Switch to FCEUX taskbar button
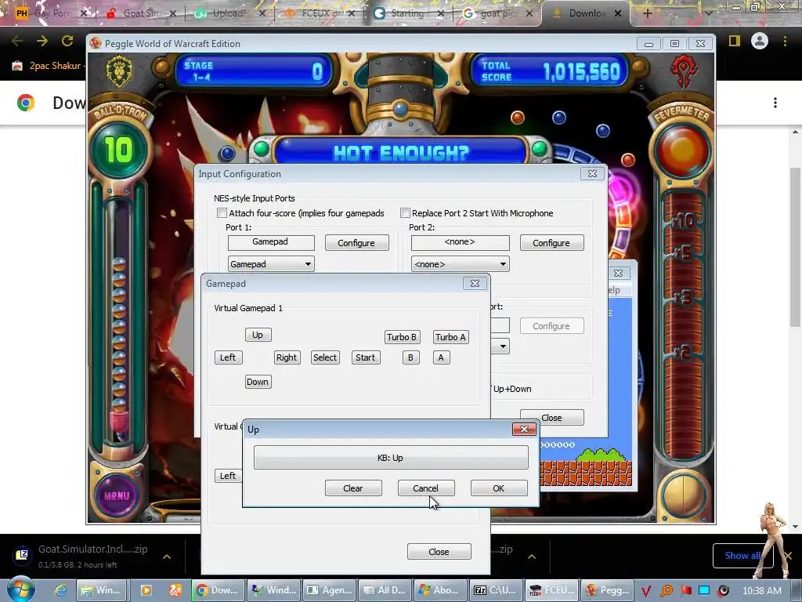Screen dimensions: 802x602 [551, 590]
